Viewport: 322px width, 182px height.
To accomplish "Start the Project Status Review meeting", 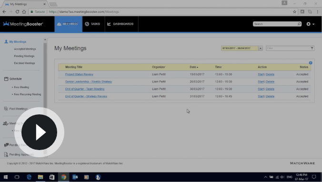I will click(261, 74).
